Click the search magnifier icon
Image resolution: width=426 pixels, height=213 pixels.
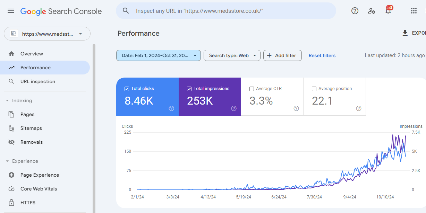[126, 11]
